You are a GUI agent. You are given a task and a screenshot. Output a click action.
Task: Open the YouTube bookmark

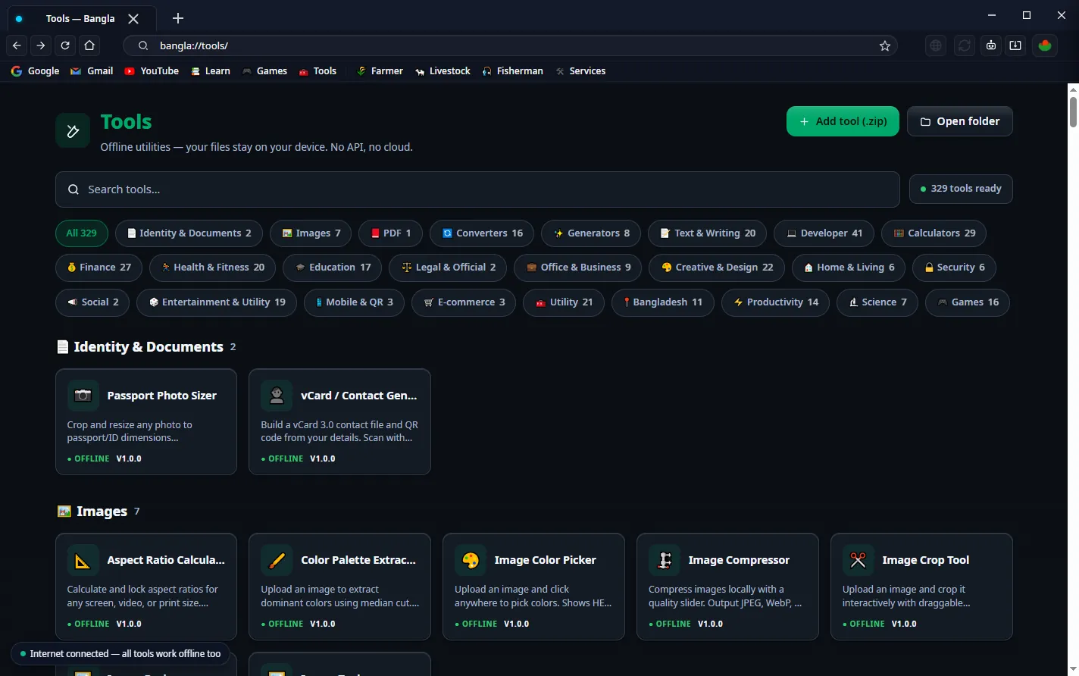point(152,71)
